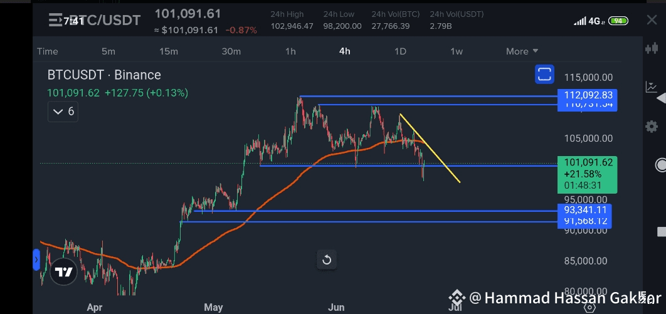Viewport: 666px width, 314px height.
Task: Tap the 24h Vol(USDT) value 2.79B
Action: pos(440,26)
